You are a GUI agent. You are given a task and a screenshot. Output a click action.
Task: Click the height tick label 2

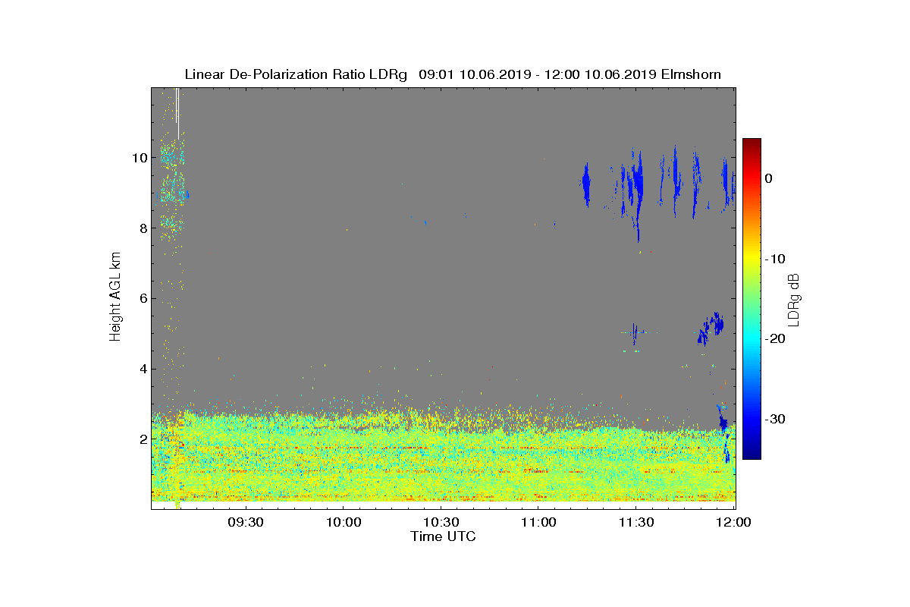click(143, 439)
